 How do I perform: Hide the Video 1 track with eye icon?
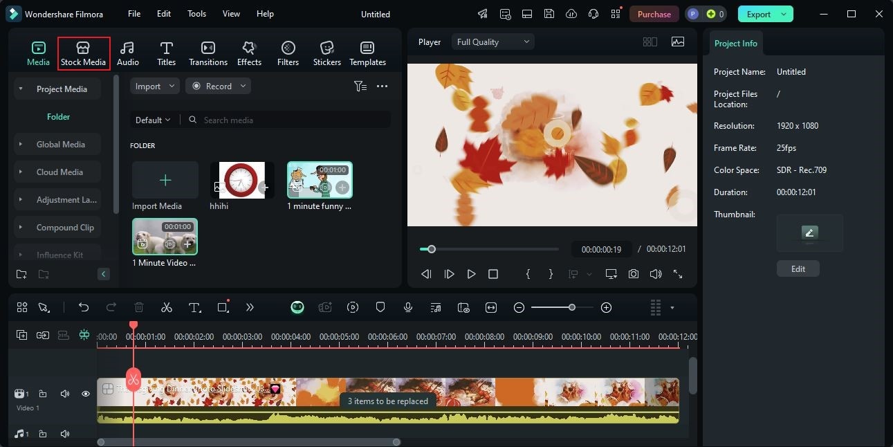tap(86, 394)
